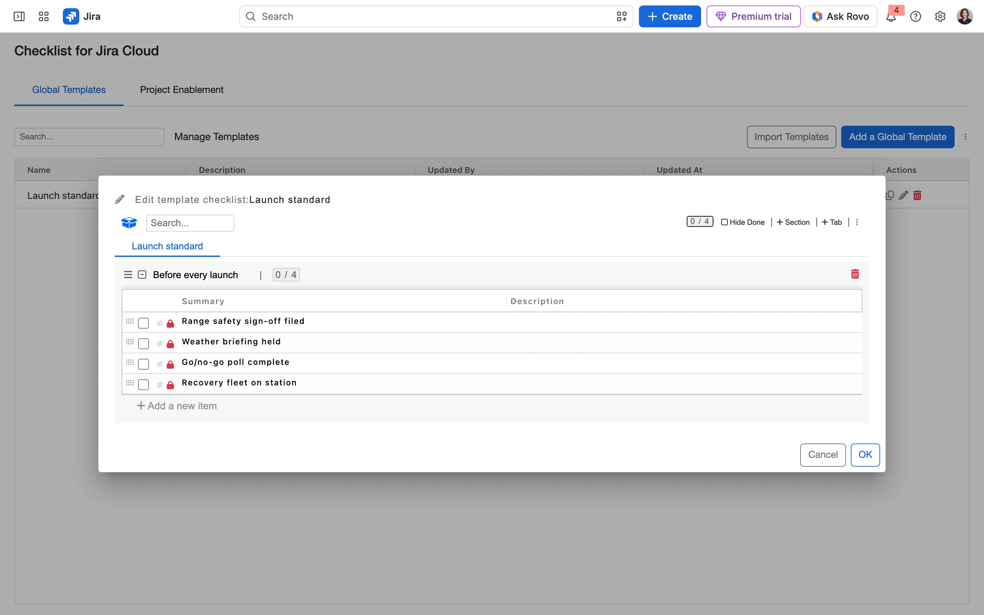Click the blue open box icon
The image size is (984, 615).
tap(129, 223)
